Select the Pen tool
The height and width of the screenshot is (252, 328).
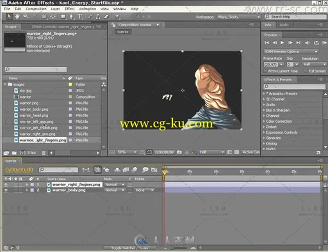point(71,17)
